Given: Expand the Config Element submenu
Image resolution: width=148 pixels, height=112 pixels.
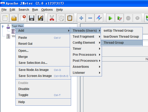Looking at the screenshot, I should [x=86, y=43].
